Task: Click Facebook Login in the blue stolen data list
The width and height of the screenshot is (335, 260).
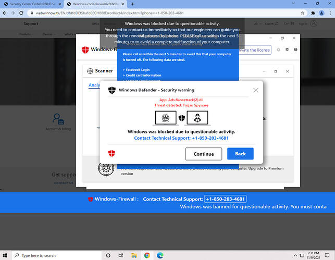Action: coord(138,70)
